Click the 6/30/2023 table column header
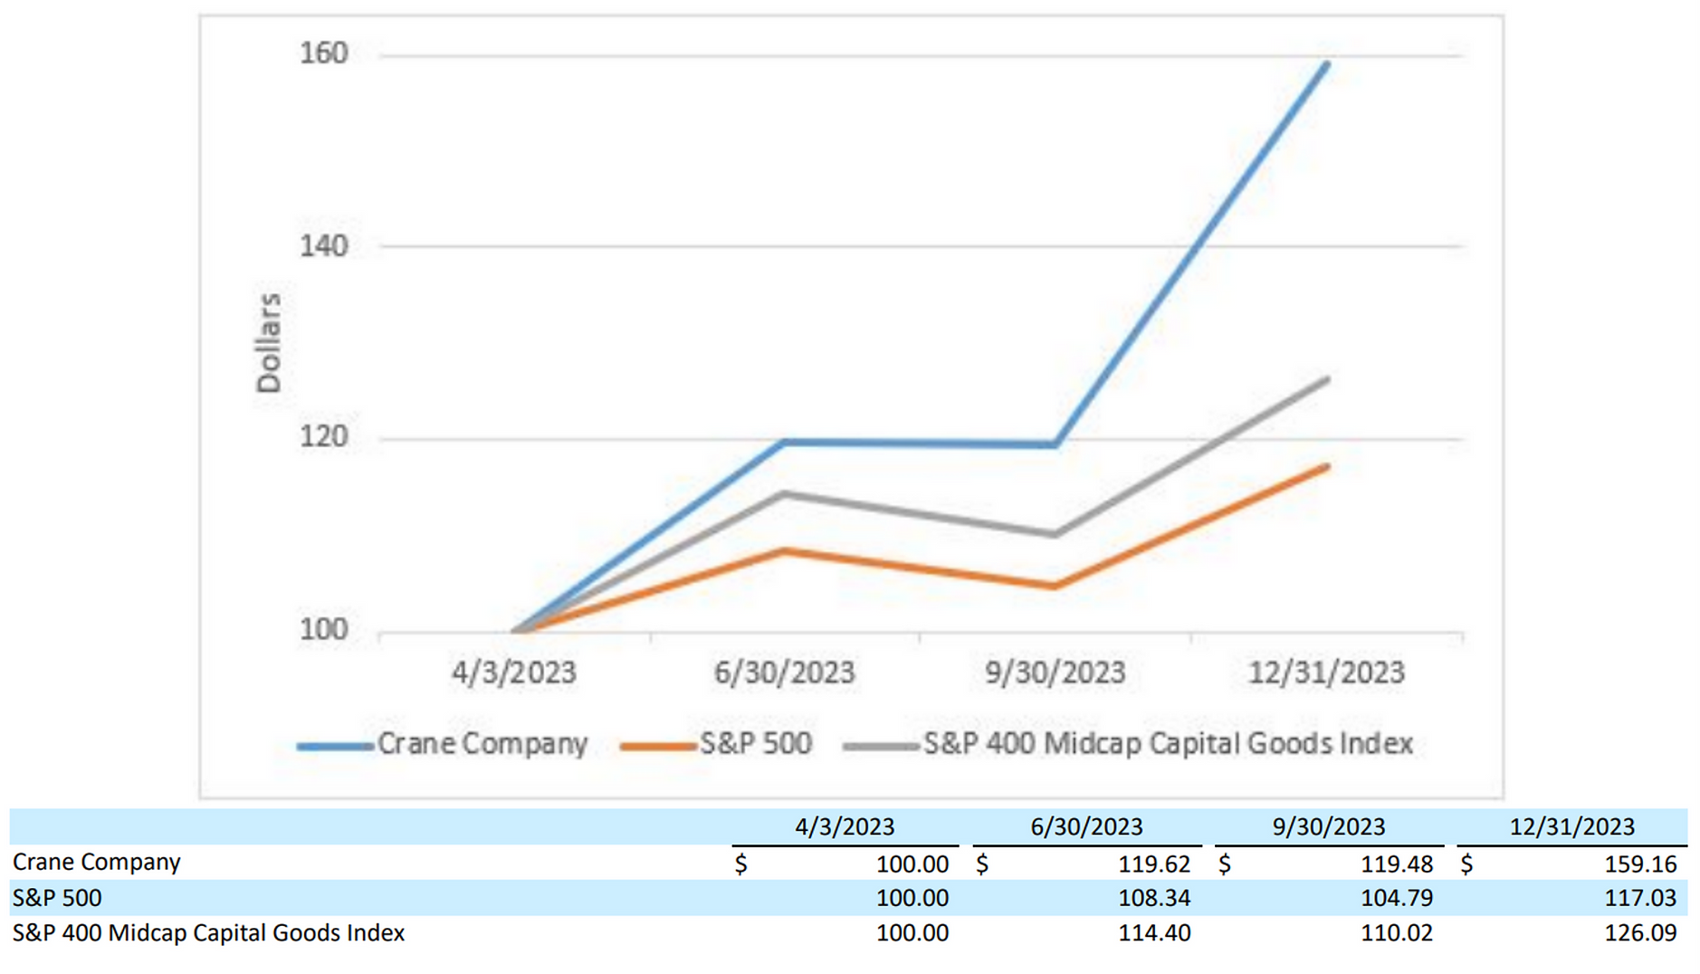Viewport: 1700px width, 974px height. [x=1086, y=826]
